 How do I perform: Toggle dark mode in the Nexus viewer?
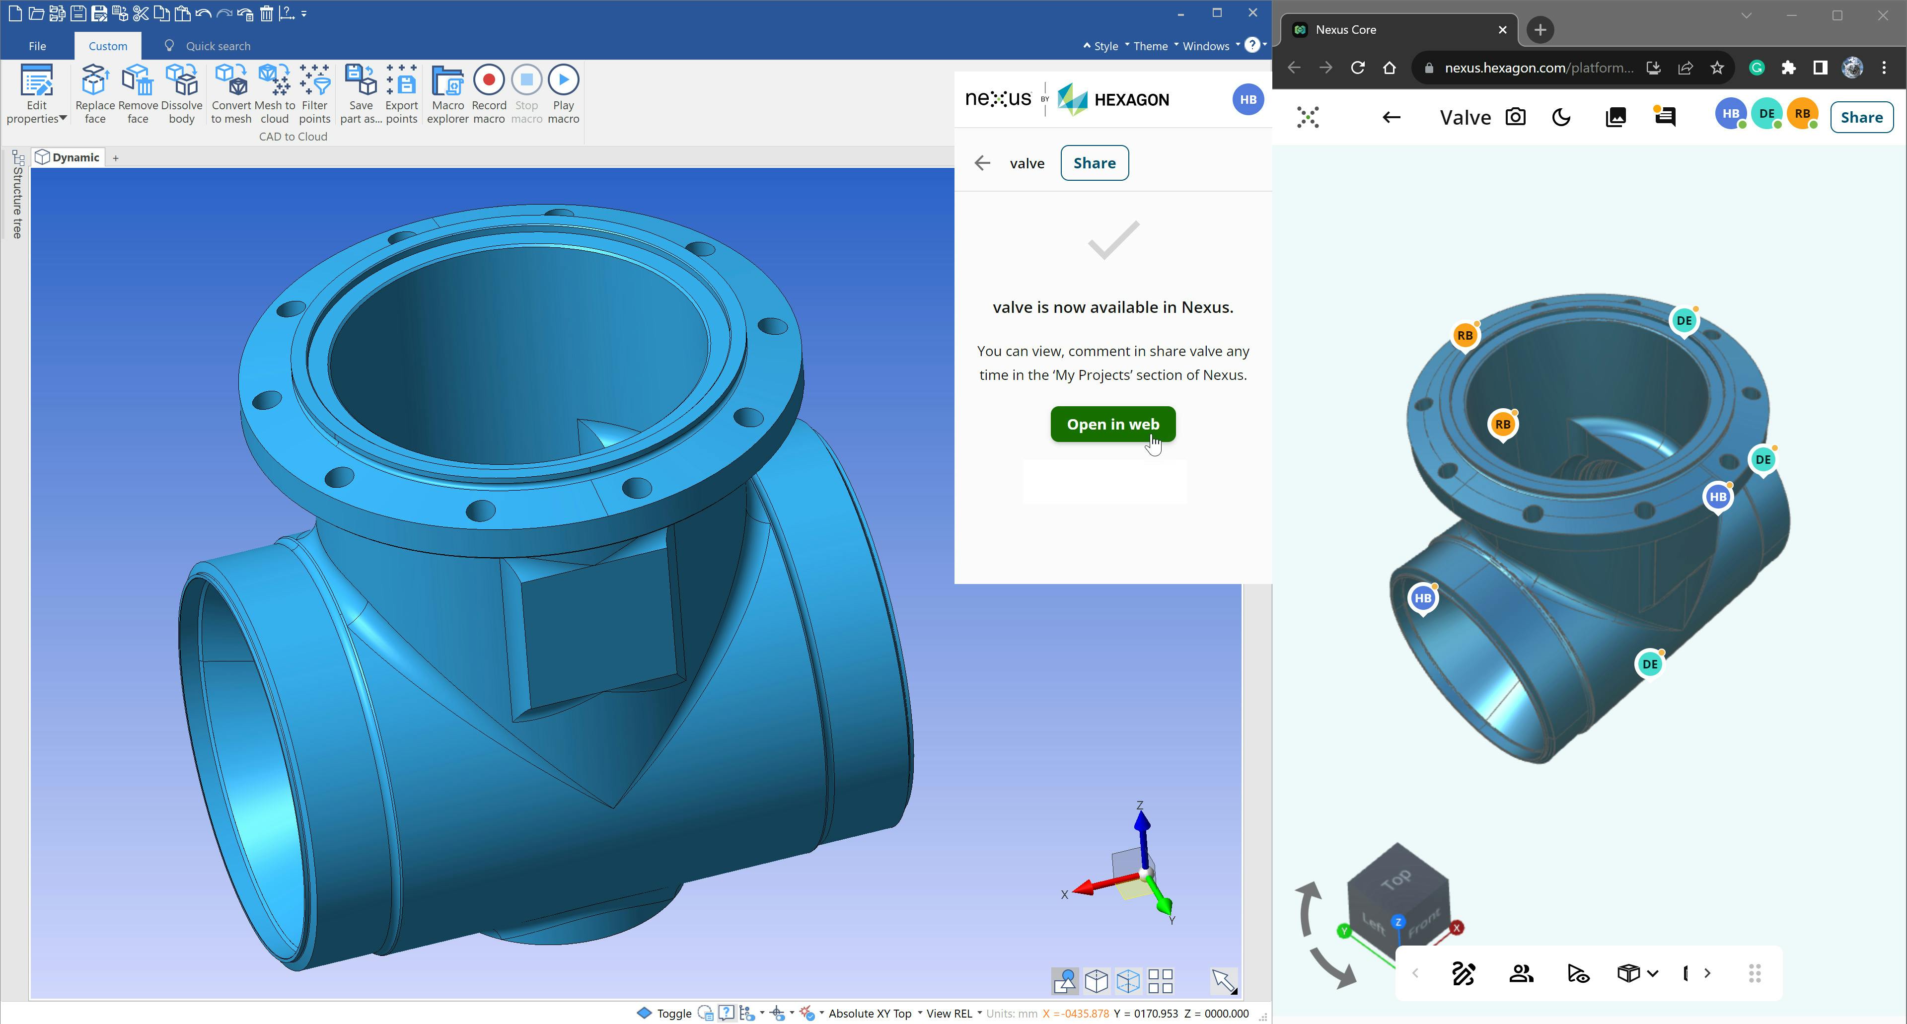coord(1561,116)
